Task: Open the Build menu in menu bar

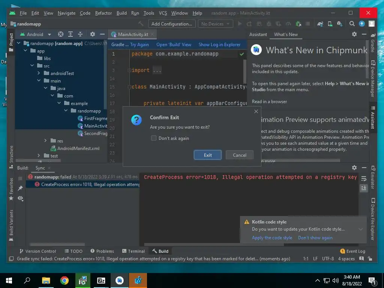Action: tap(121, 13)
